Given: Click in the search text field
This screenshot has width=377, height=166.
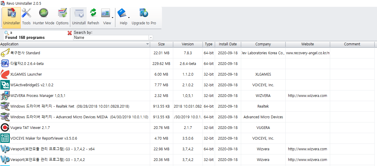Looking at the screenshot, I should [x=38, y=33].
